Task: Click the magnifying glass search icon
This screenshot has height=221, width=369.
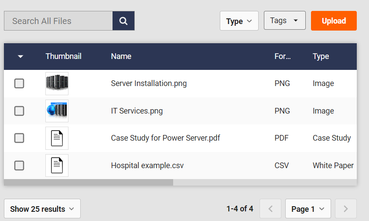Action: click(x=123, y=21)
